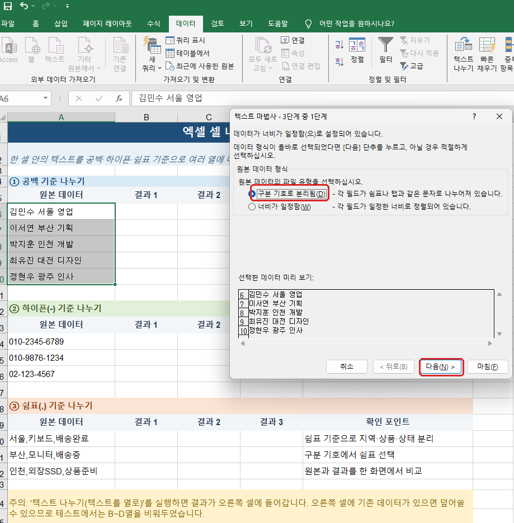Click the formula bar cancel X icon

click(x=79, y=99)
